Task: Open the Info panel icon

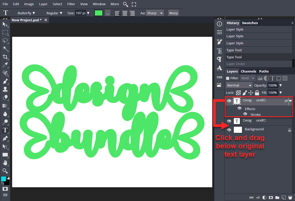Action: tap(219, 24)
